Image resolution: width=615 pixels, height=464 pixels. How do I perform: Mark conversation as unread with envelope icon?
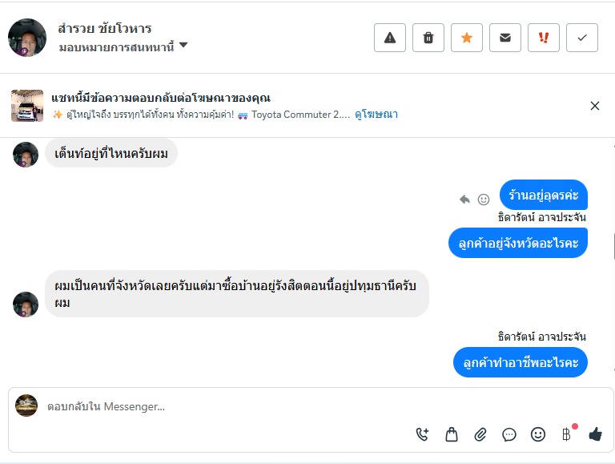[x=505, y=38]
